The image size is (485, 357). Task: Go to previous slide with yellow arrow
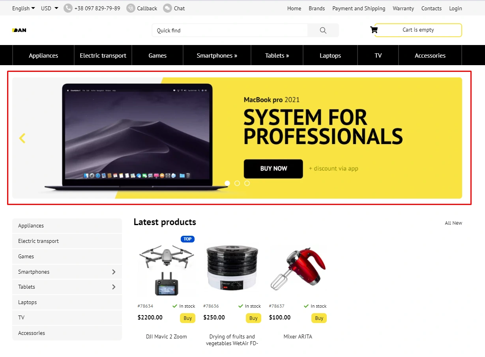click(x=22, y=138)
